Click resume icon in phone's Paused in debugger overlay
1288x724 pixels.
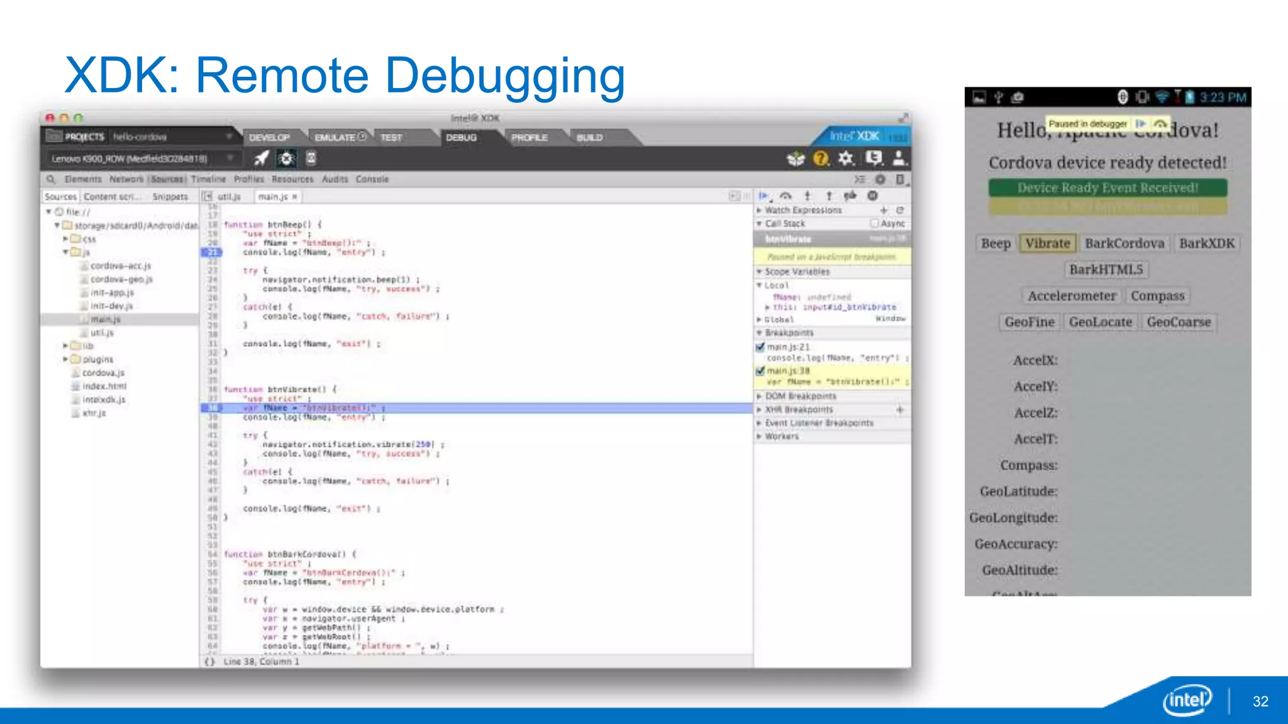(x=1140, y=124)
